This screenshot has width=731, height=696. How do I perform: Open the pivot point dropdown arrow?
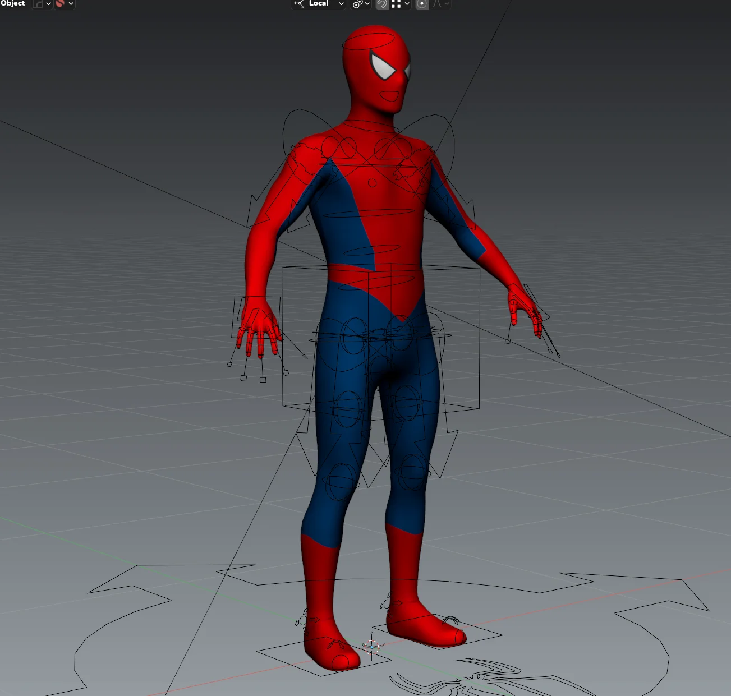pos(368,4)
